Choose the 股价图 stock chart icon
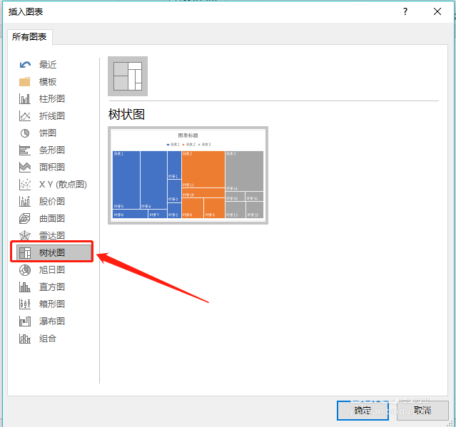This screenshot has height=427, width=456. click(25, 201)
